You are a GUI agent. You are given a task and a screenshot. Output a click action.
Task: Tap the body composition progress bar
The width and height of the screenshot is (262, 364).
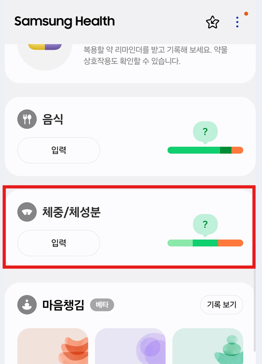[x=205, y=243]
